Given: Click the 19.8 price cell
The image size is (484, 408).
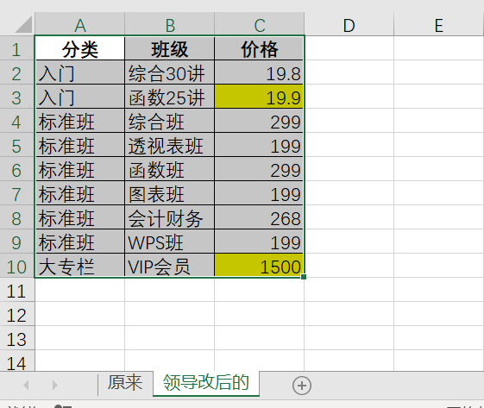Looking at the screenshot, I should click(x=260, y=72).
